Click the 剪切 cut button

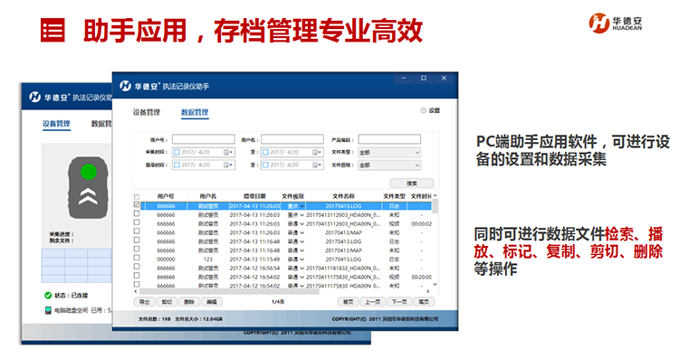point(167,302)
